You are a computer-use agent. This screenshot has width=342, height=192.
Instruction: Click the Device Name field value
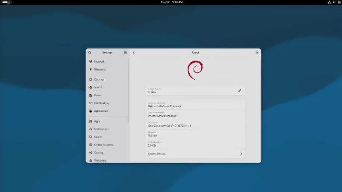click(152, 92)
